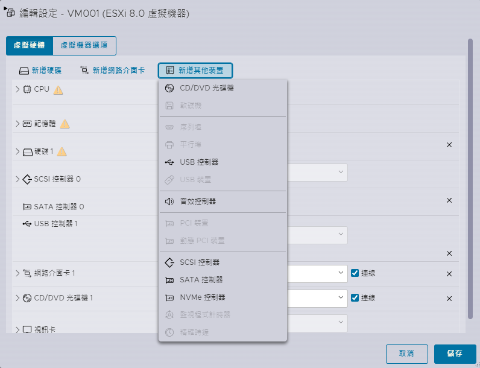This screenshot has height=368, width=480.
Task: Click the USB 控制器 icon in menu
Action: tap(169, 162)
